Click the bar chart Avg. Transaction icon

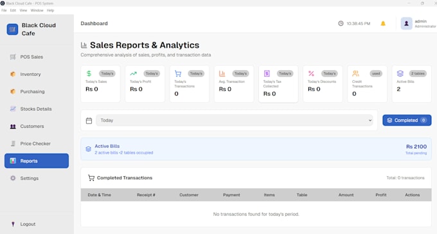click(222, 73)
